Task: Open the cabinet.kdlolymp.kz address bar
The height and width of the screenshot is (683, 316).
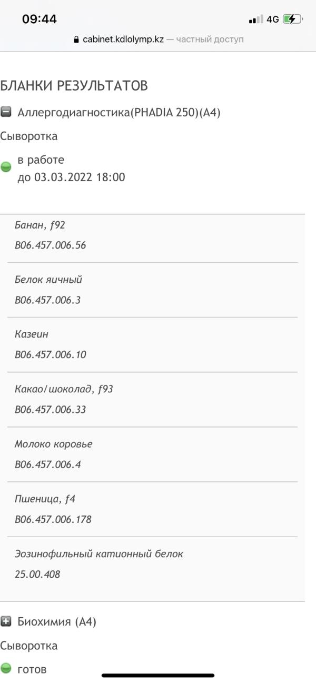Action: coord(158,39)
